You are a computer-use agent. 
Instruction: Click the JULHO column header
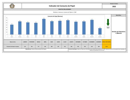[x=65, y=42]
